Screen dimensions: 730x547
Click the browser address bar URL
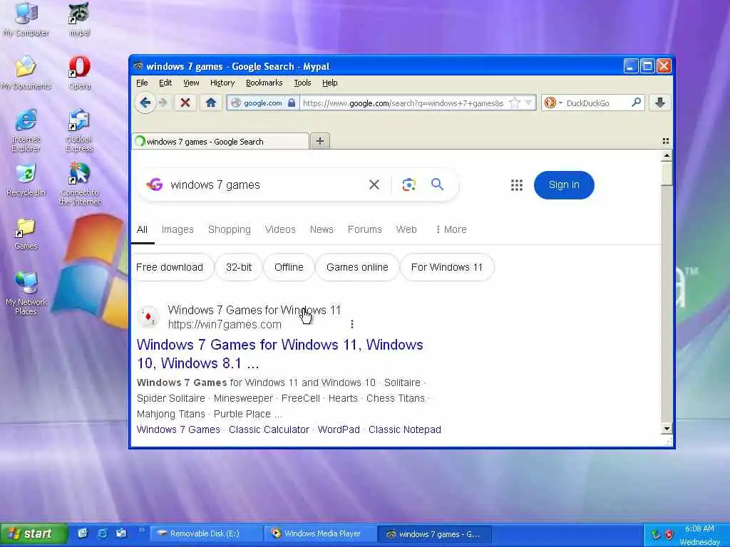pyautogui.click(x=403, y=103)
